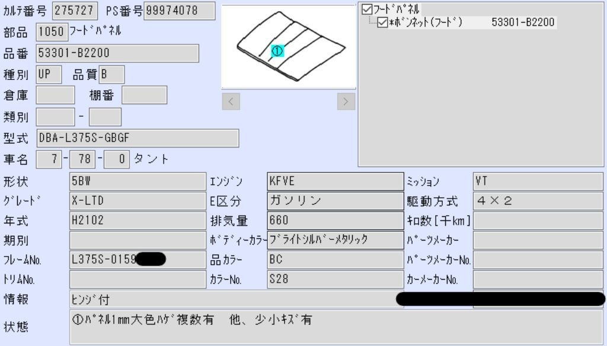Click the ボディーカラー field ブライトシルバーメタリック
Screen dimensions: 607x346
[336, 241]
